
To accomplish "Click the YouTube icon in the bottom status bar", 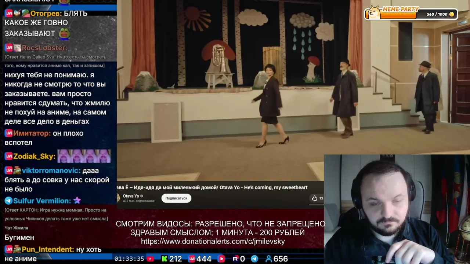I will tap(150, 259).
